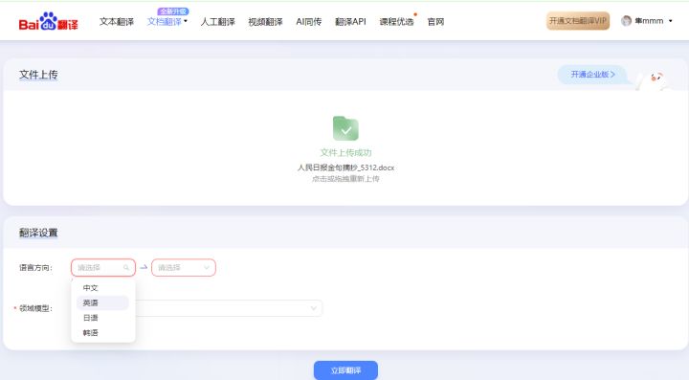Click the user avatar icon
689x380 pixels.
click(626, 21)
